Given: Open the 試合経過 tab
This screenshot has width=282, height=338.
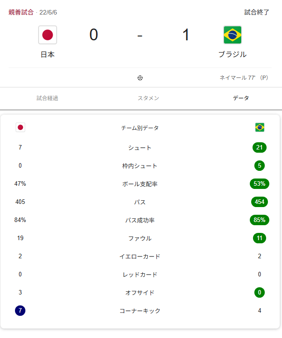Looking at the screenshot, I should tap(47, 98).
